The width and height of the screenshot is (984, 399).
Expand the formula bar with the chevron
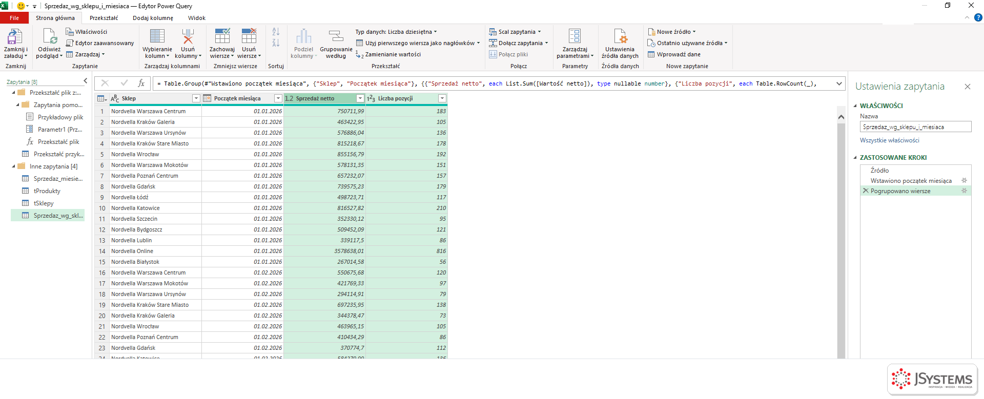click(x=839, y=83)
